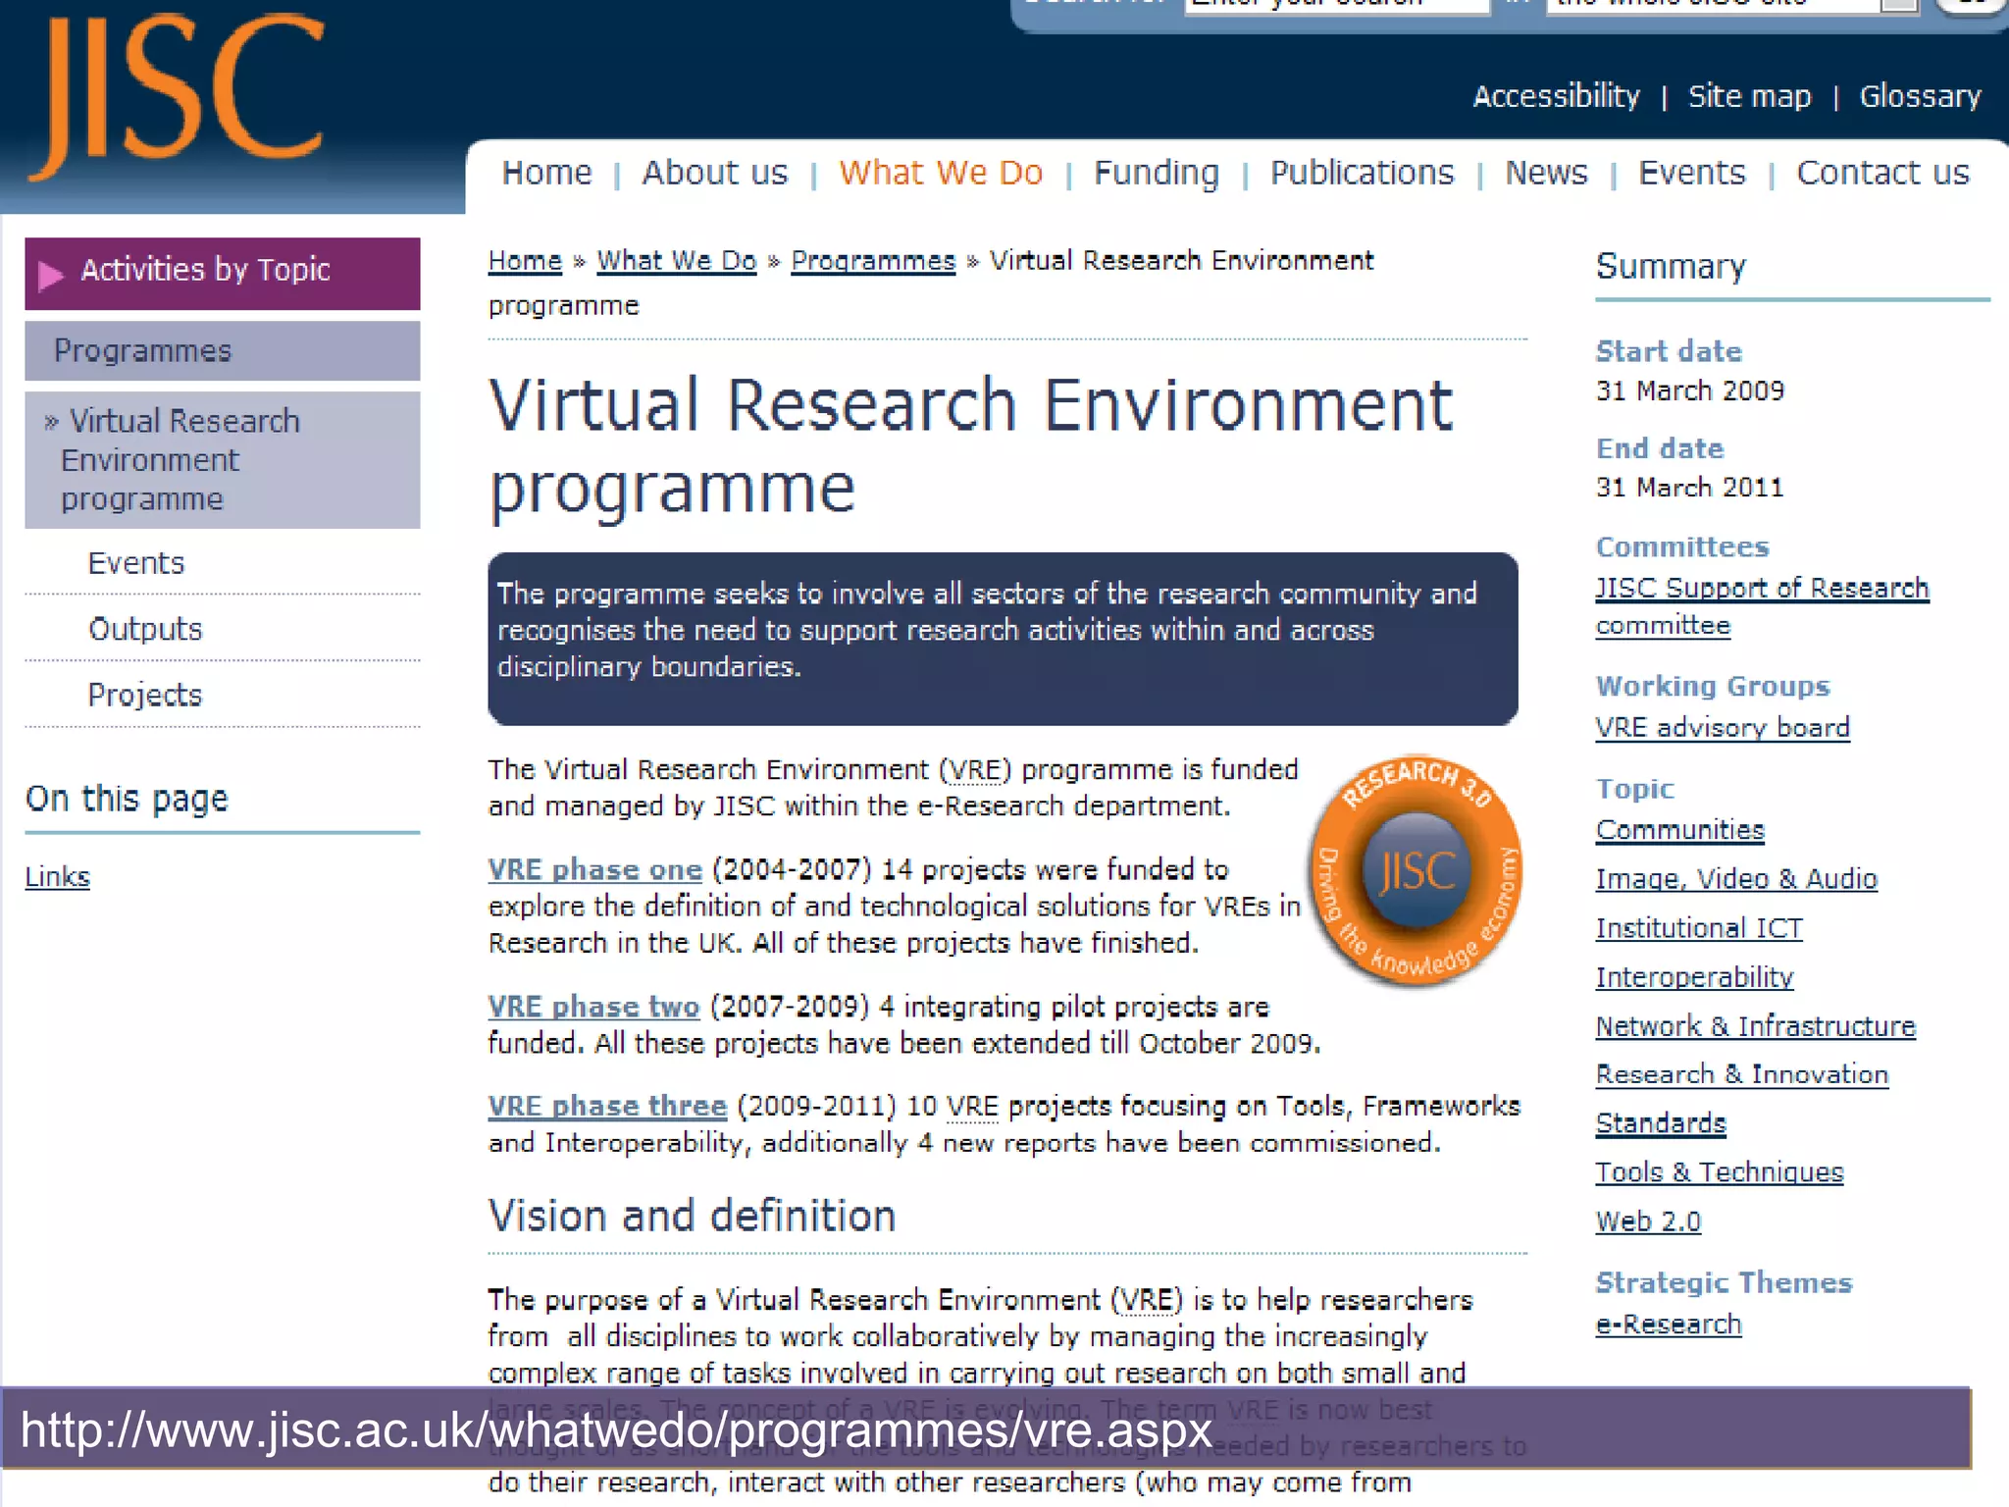
Task: Open JISC Support of Research committee link
Action: 1762,606
